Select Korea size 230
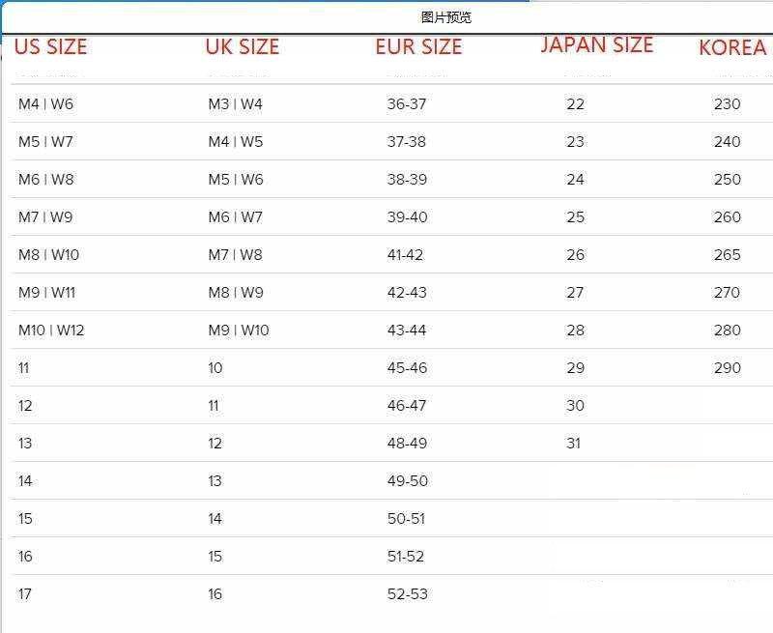Image resolution: width=773 pixels, height=633 pixels. (x=727, y=104)
